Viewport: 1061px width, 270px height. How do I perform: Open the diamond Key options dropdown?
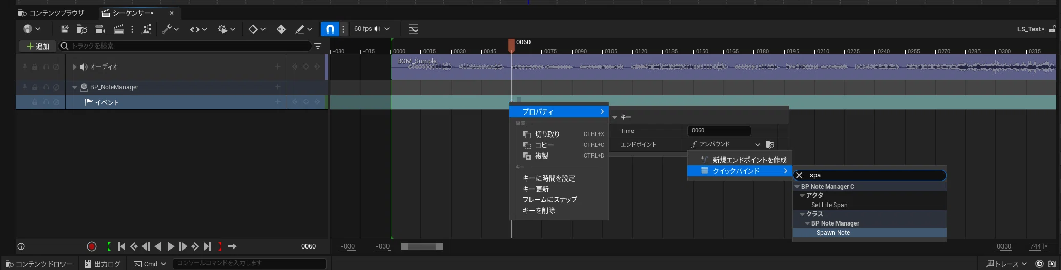(x=257, y=29)
